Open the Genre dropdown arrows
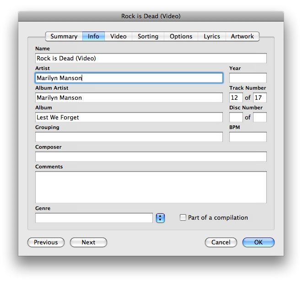The height and width of the screenshot is (281, 302). pos(160,218)
